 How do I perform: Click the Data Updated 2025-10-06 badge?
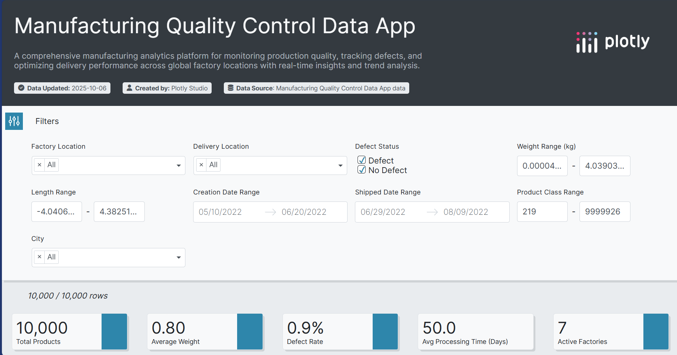click(x=62, y=88)
